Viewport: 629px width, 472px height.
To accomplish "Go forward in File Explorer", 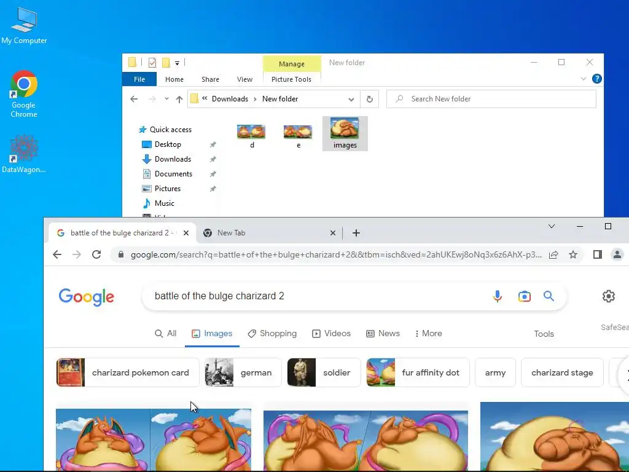I will point(152,99).
